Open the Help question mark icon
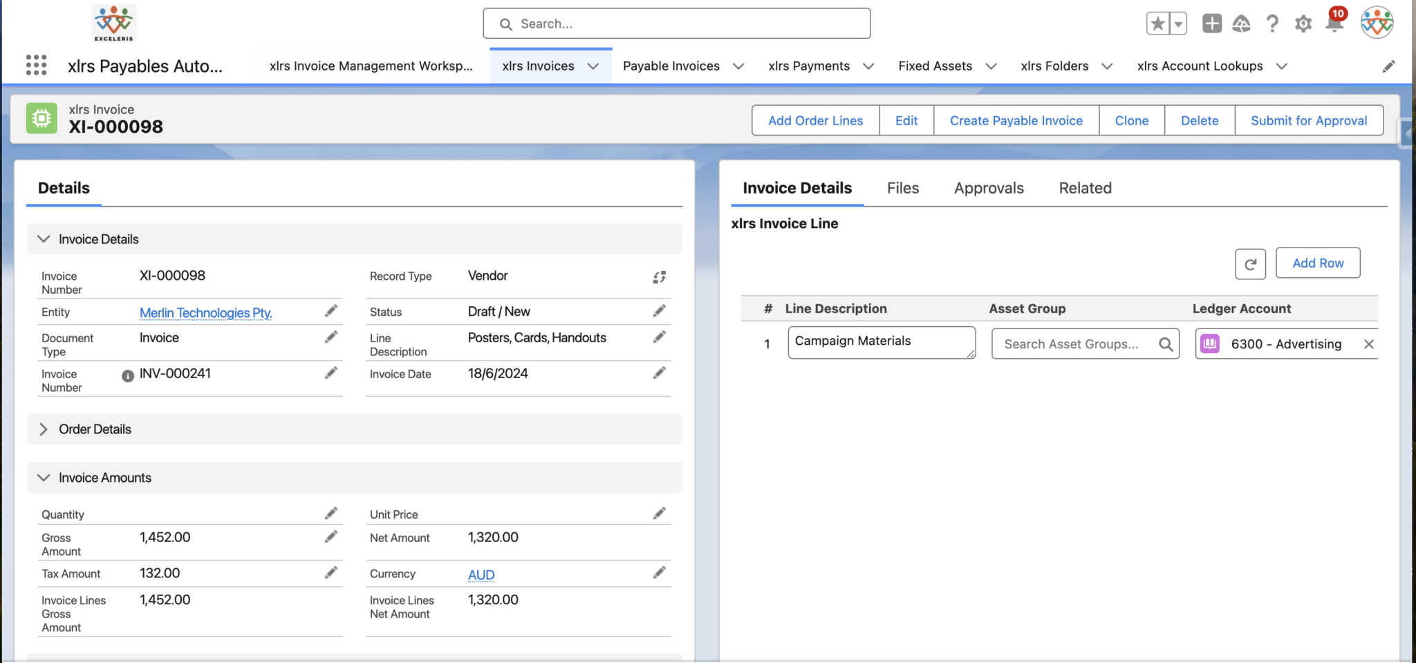The image size is (1416, 663). coord(1272,23)
